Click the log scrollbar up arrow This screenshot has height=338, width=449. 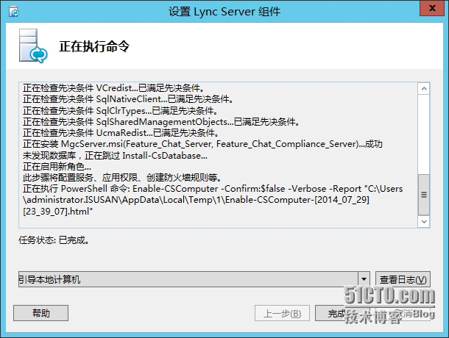(424, 89)
